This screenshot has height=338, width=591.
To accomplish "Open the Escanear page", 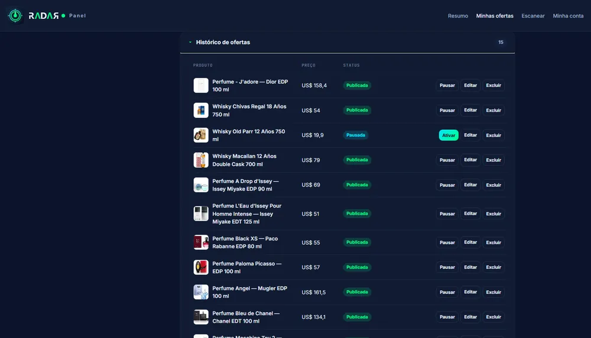I will 533,16.
